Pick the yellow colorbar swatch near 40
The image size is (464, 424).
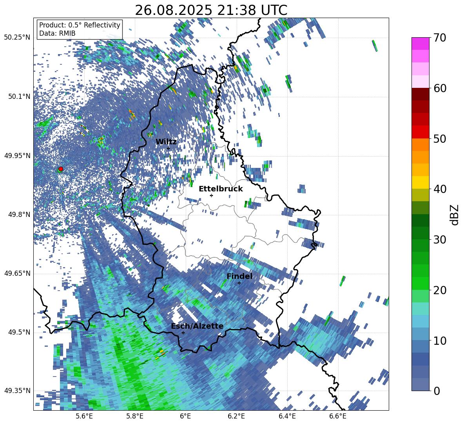tap(420, 182)
